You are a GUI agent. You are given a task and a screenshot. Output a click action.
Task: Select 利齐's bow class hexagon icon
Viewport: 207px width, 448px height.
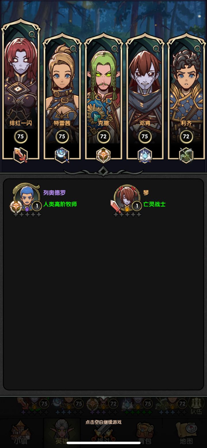(186, 155)
